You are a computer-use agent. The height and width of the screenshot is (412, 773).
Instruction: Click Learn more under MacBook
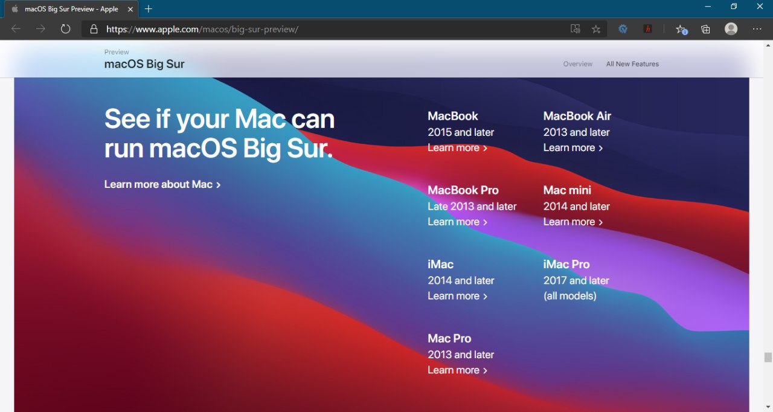pos(457,148)
